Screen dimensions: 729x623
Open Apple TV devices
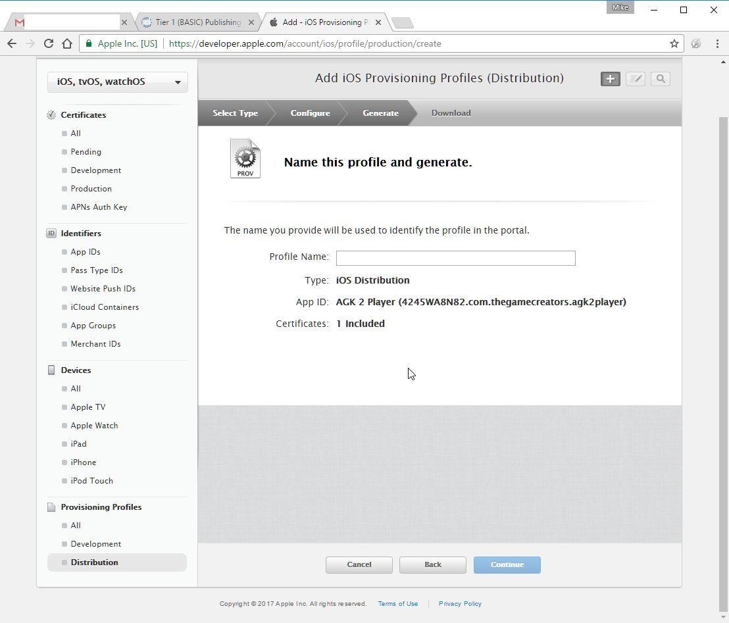tap(88, 407)
